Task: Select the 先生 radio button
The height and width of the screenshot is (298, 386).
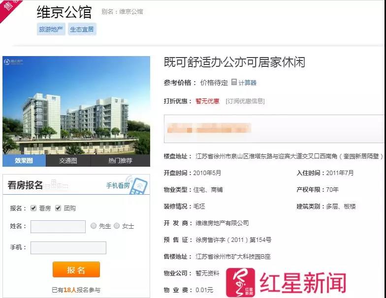Action: [94, 226]
